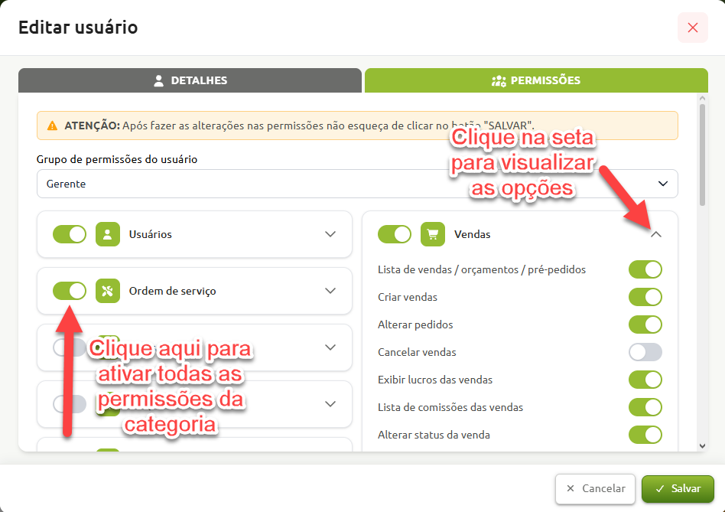
Task: Click the Cancelar vendas text
Action: pyautogui.click(x=417, y=352)
